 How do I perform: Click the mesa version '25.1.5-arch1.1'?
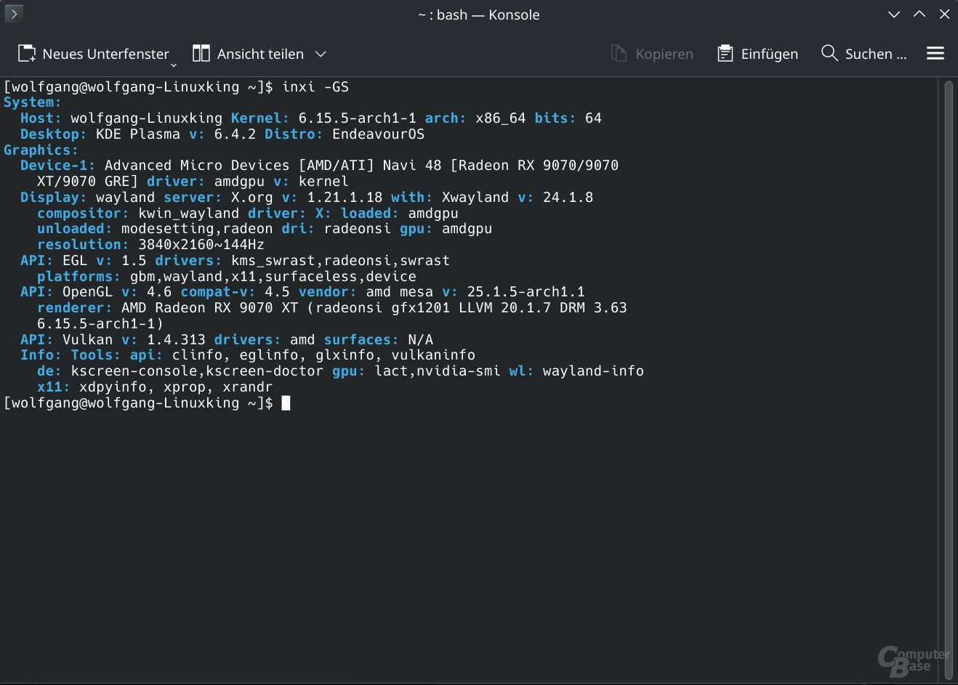point(526,292)
